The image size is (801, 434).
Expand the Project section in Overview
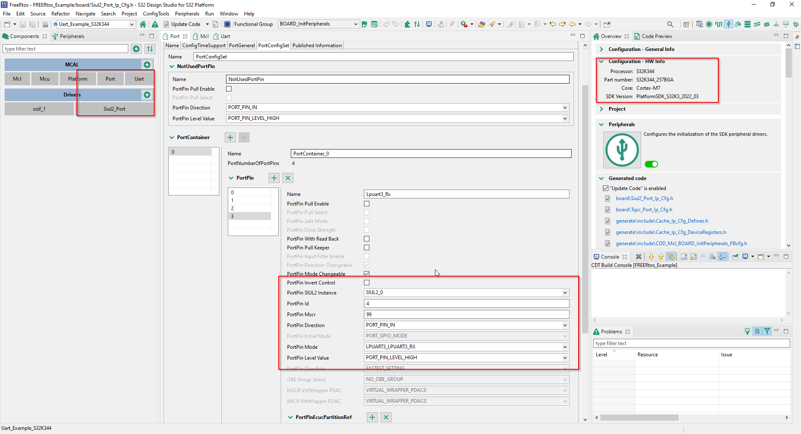[602, 109]
